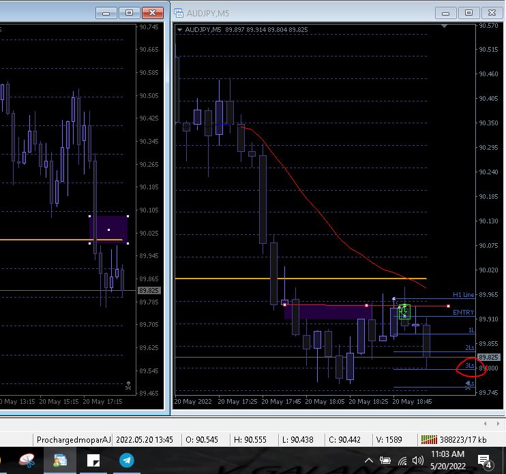Image resolution: width=506 pixels, height=474 pixels.
Task: Click the O: 90.545 status field
Action: click(x=202, y=440)
